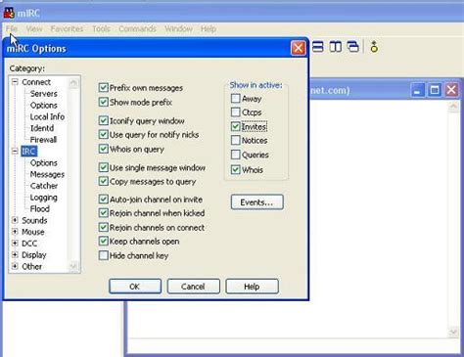The image size is (464, 357).
Task: Uncheck Invites in Show in active
Action: pos(235,126)
